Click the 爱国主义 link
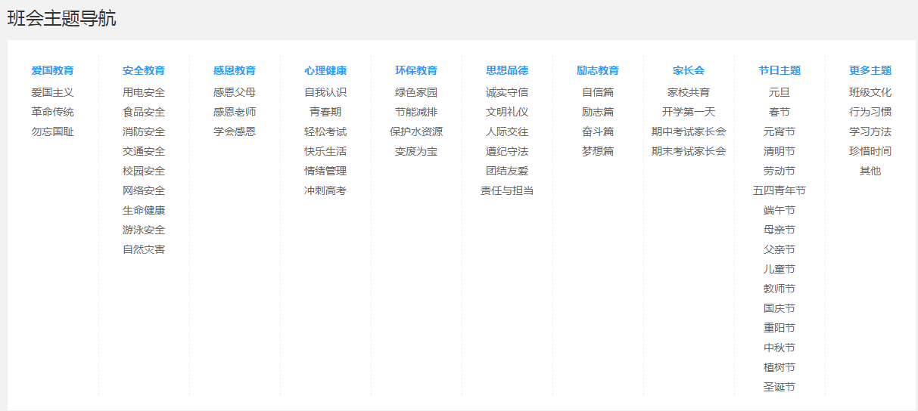This screenshot has height=411, width=918. [x=53, y=92]
